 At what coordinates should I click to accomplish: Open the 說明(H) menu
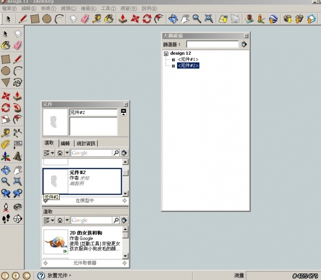tap(149, 9)
